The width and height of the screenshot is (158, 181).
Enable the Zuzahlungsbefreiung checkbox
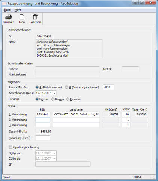click(x=11, y=147)
